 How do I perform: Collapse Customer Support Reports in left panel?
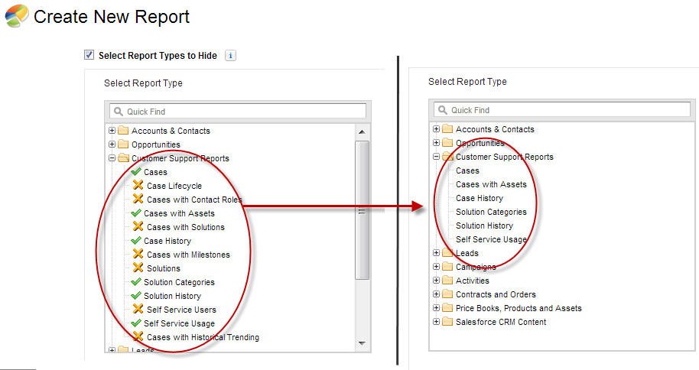click(112, 158)
